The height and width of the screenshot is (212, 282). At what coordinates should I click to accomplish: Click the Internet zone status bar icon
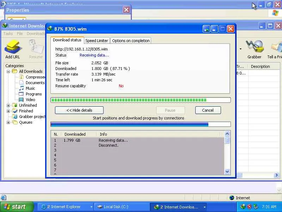tap(232, 198)
